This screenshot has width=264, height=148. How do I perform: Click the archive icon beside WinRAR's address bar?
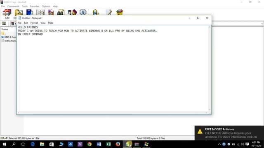12,23
